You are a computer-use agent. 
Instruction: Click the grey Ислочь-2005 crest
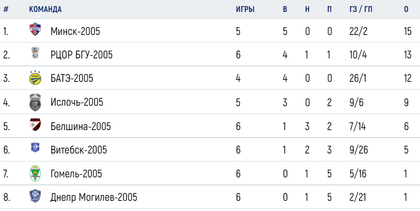pos(35,102)
